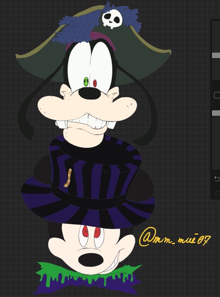Click the brush size slider handle
220x297 pixels.
pos(216,55)
